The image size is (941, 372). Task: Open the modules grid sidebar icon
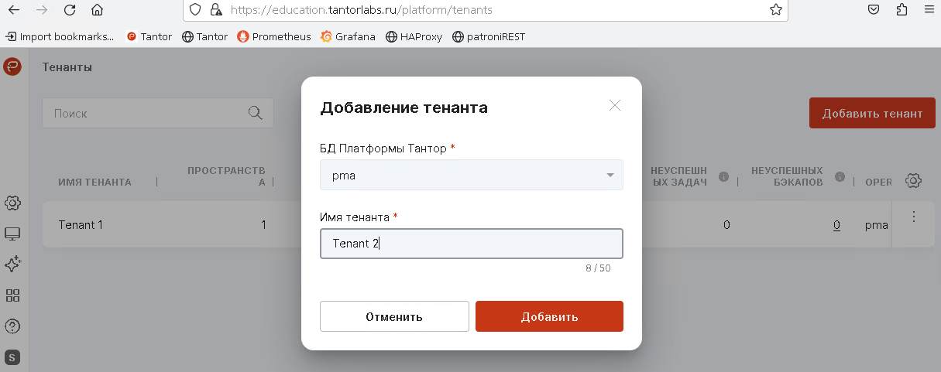tap(12, 295)
